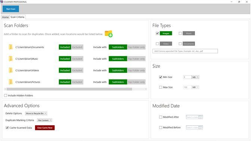251x141 pixels.
Task: Click the add folder icon
Action: 109,34
